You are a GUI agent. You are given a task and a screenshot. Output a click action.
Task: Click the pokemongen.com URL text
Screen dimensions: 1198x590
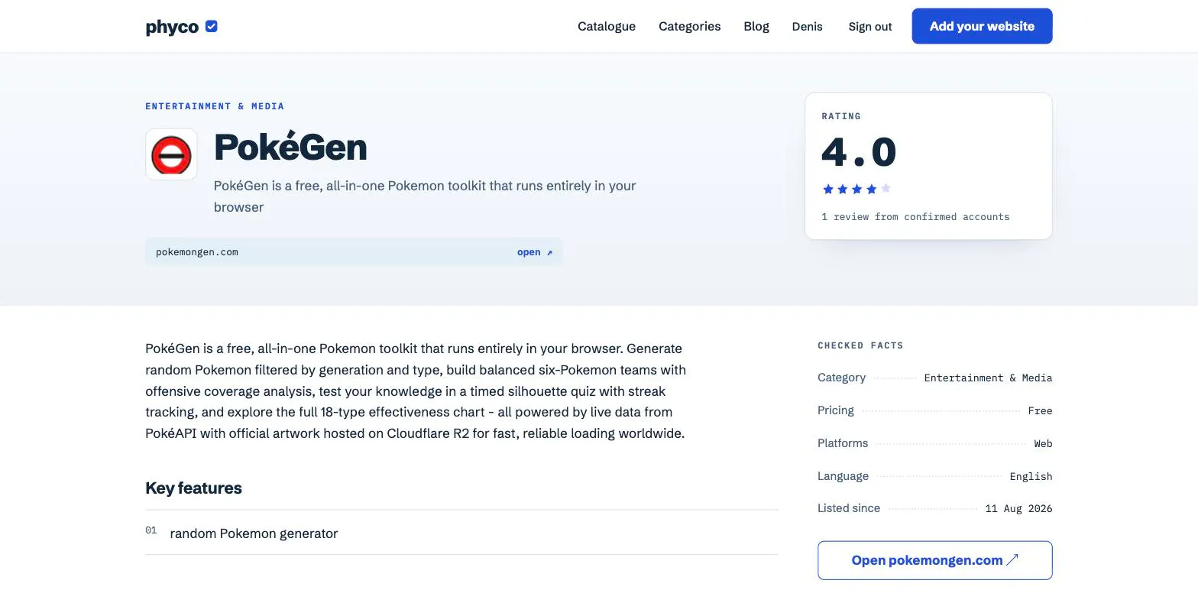(x=197, y=252)
